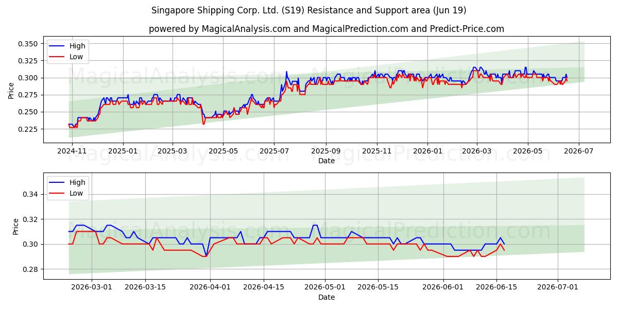Click the '2026-01' date tick label
Viewport: 618px width, 309px height.
427,151
